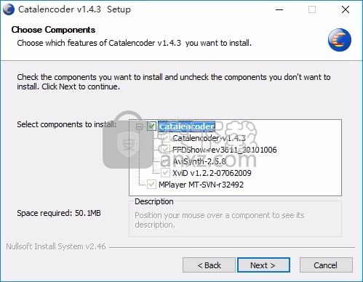Select the XviD v1.2.2-07062009 item label

coord(212,173)
